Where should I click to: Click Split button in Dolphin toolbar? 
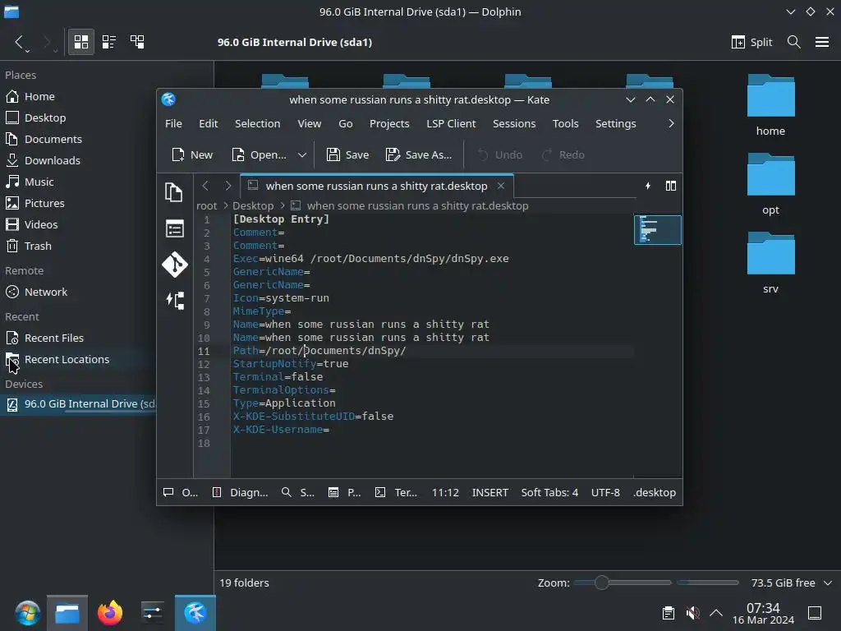pos(751,42)
